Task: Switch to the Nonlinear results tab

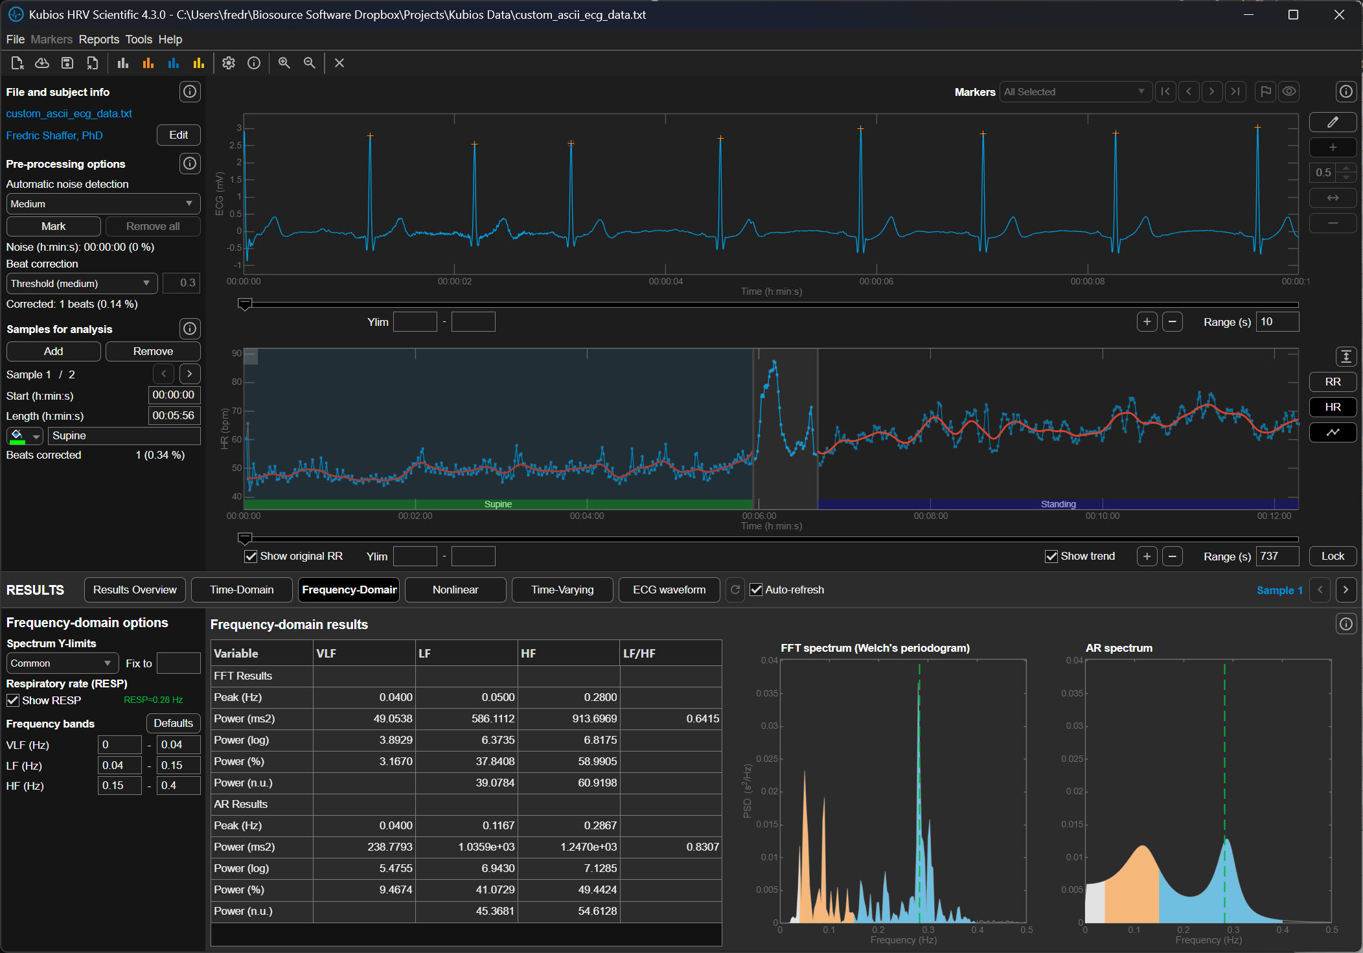Action: 455,590
